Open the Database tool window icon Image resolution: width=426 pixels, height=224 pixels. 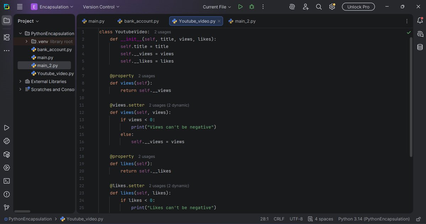point(420,47)
